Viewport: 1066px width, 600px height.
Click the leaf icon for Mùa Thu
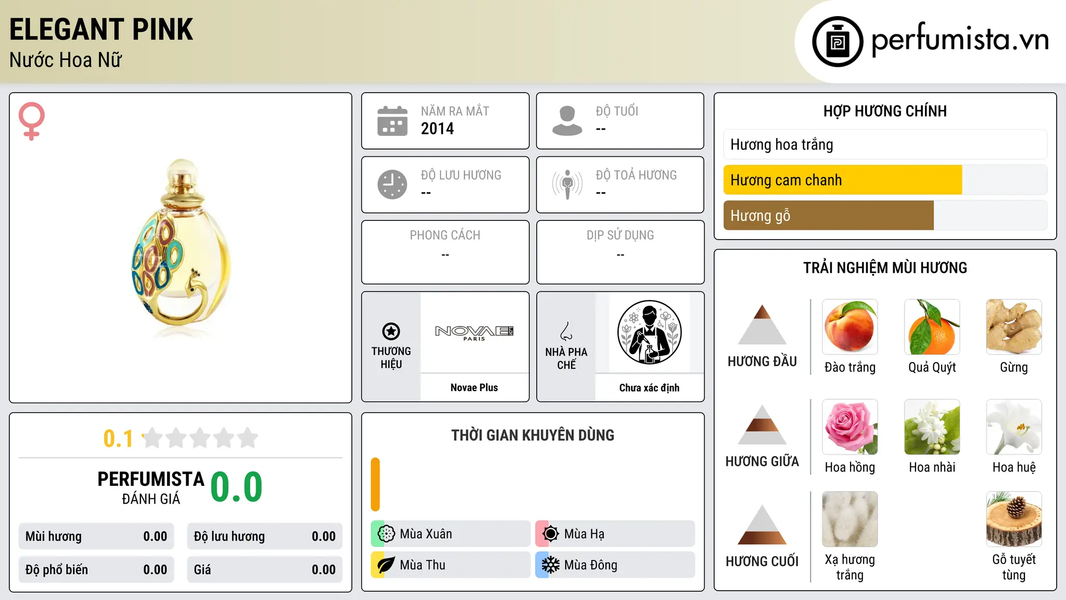pyautogui.click(x=386, y=565)
